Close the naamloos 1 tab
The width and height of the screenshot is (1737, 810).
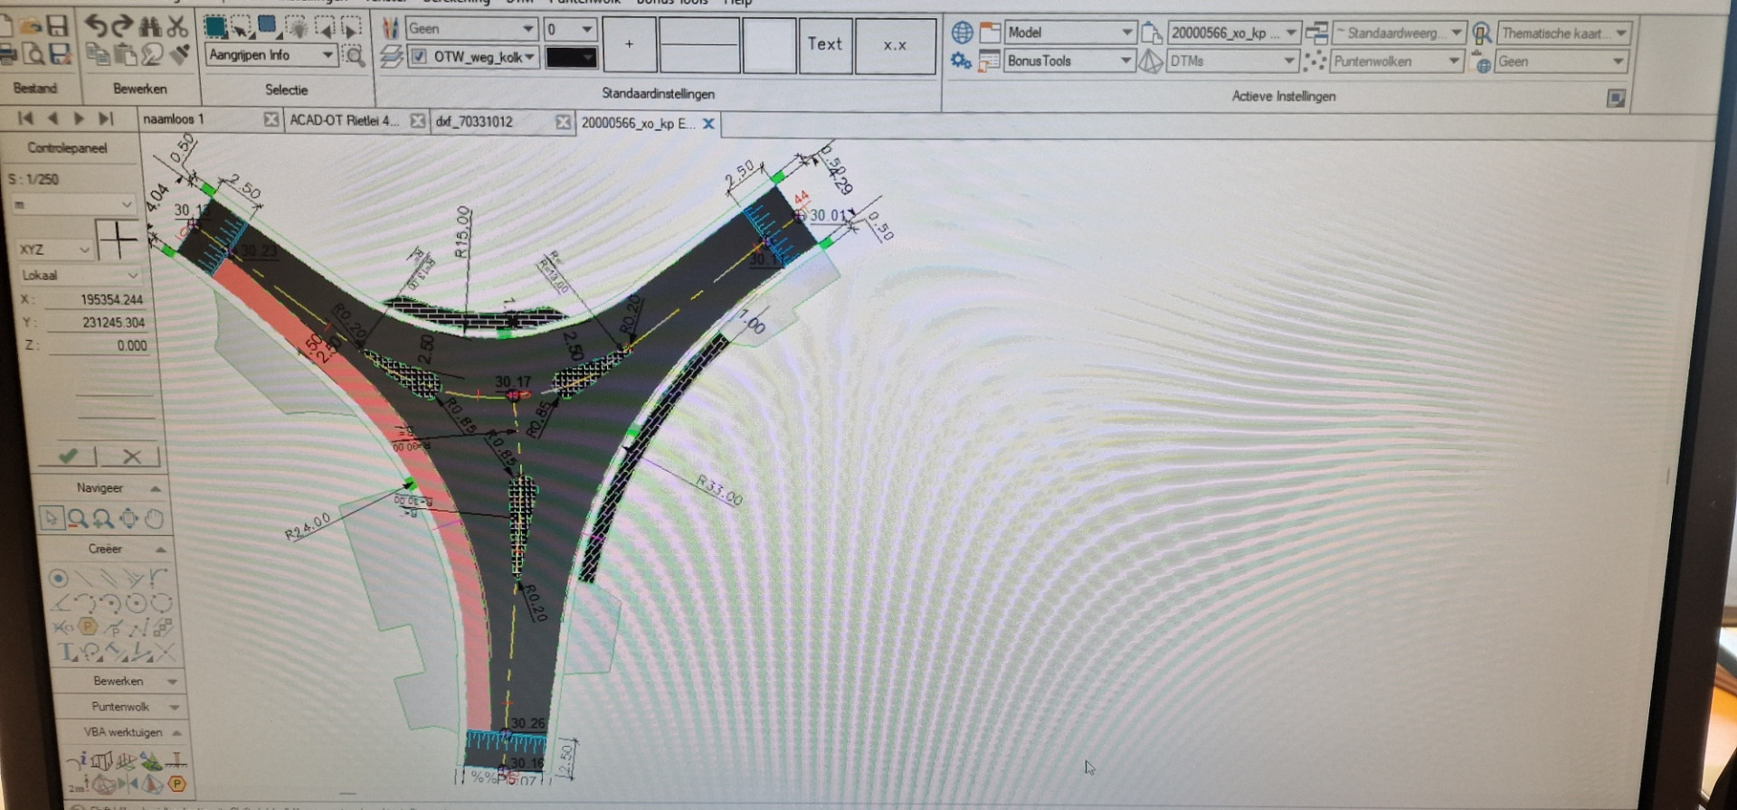point(271,119)
